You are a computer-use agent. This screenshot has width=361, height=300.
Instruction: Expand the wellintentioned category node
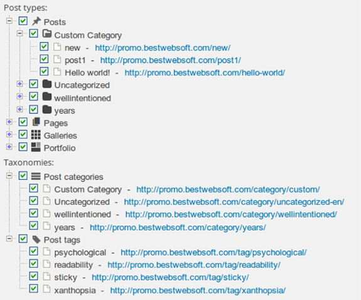click(x=20, y=96)
